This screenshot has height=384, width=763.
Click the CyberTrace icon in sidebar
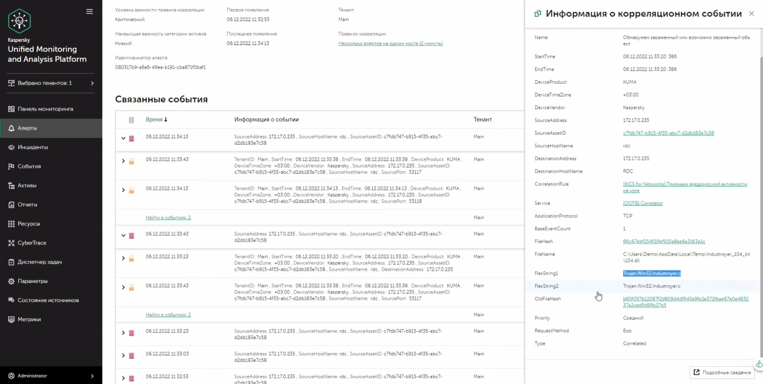click(11, 243)
